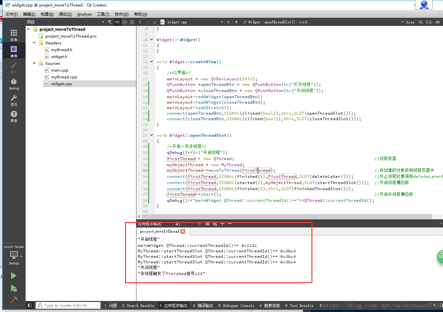Re-run this run configuration in output pane
This screenshot has height=312, width=443.
pos(200,224)
